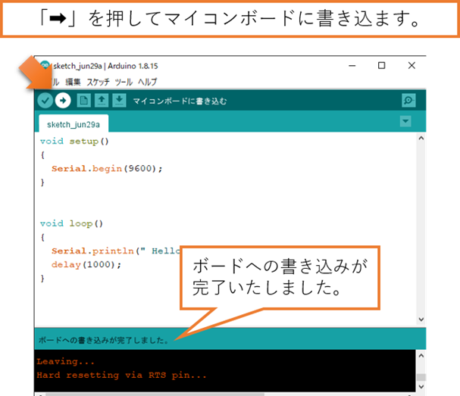
Task: Click the ボードへの書き込みが完了しました status message
Action: [x=104, y=340]
